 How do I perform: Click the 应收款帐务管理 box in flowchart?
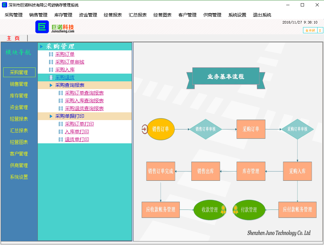tap(161, 209)
